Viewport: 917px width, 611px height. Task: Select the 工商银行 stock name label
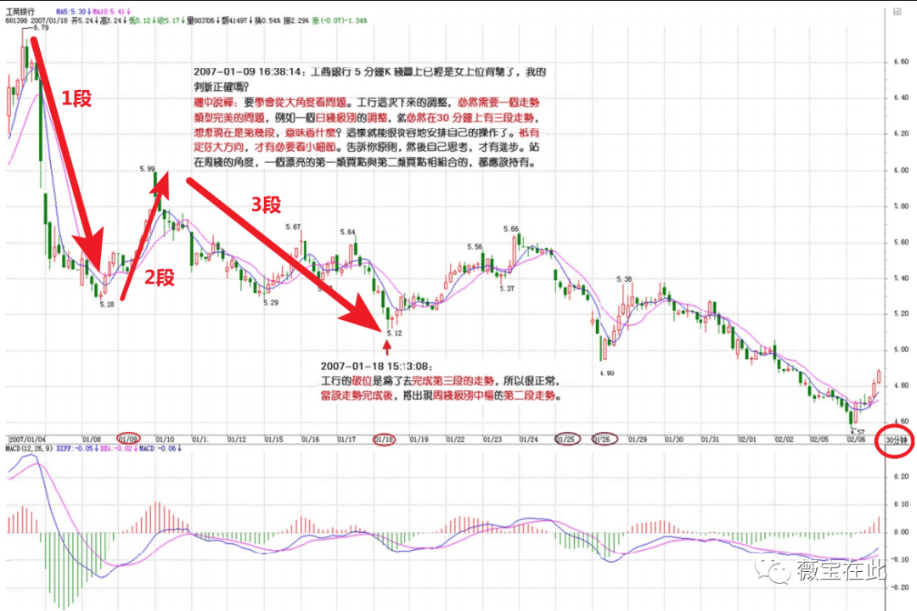pos(20,12)
